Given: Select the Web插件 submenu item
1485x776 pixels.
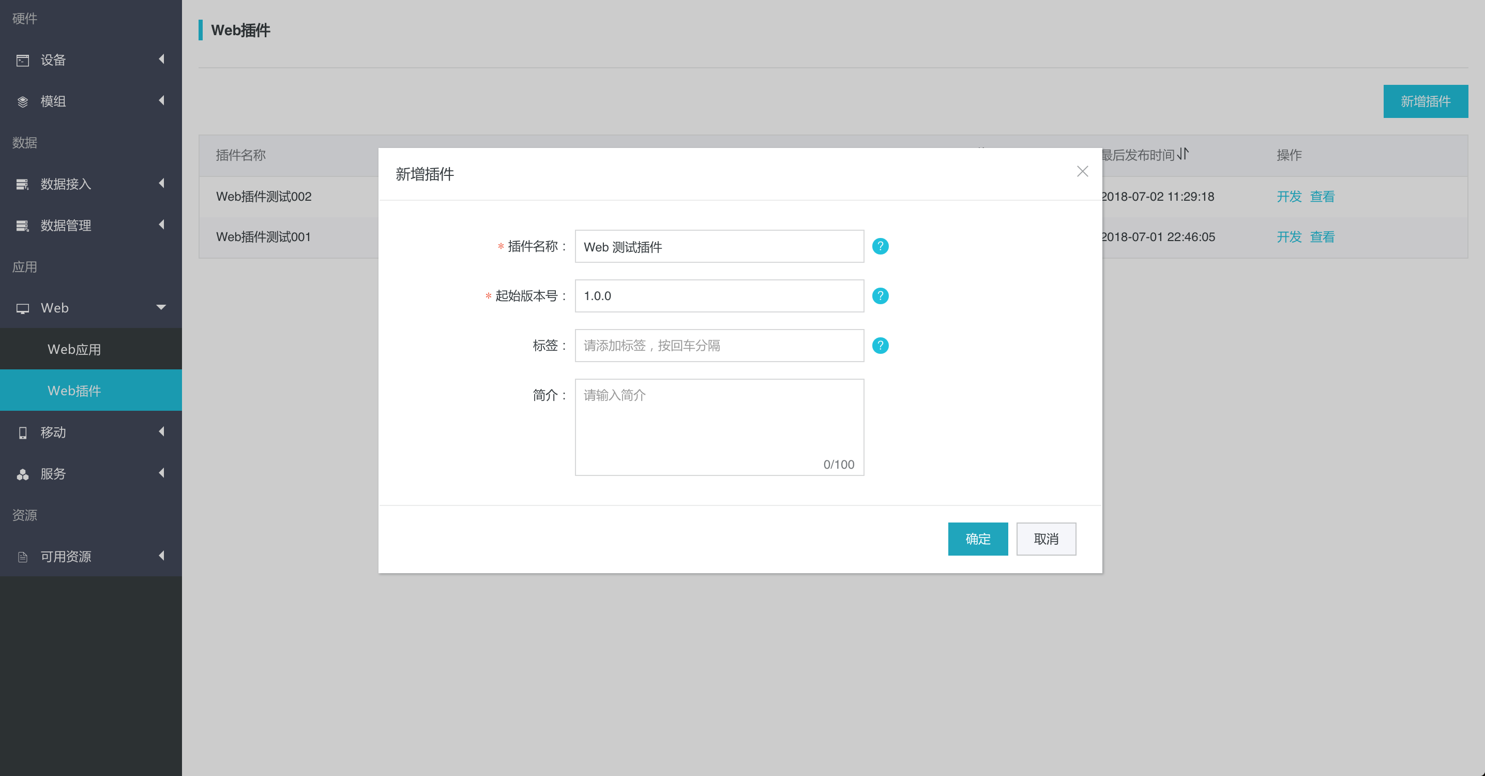Looking at the screenshot, I should point(91,391).
